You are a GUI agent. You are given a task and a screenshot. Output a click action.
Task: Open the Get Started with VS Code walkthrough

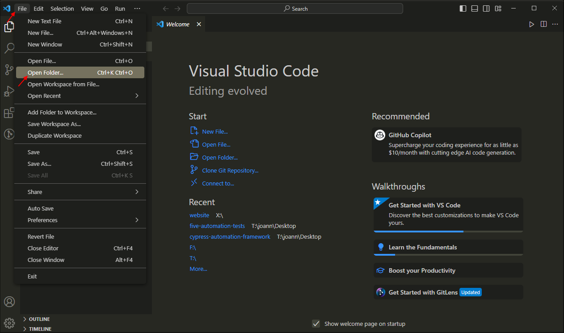click(x=448, y=215)
